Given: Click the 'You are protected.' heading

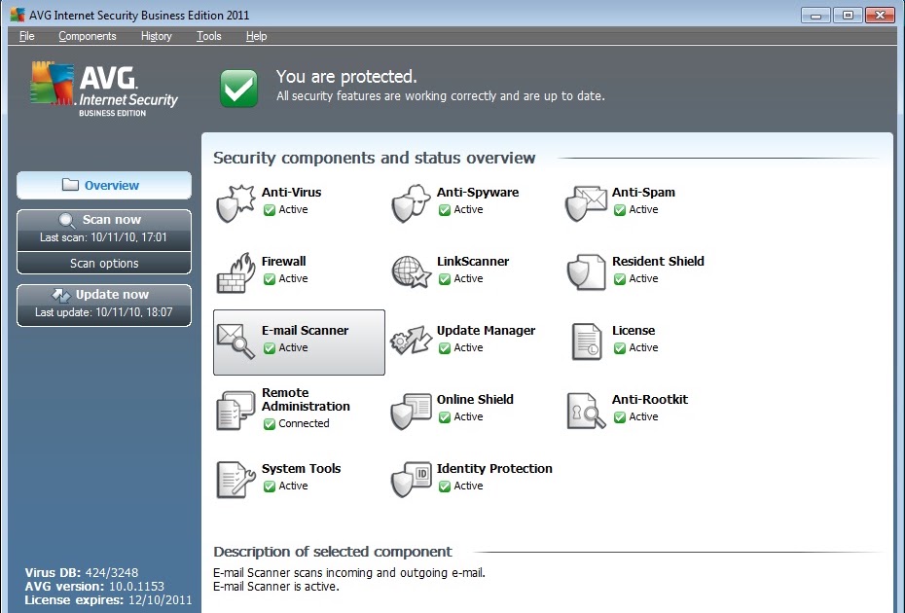Looking at the screenshot, I should tap(346, 77).
